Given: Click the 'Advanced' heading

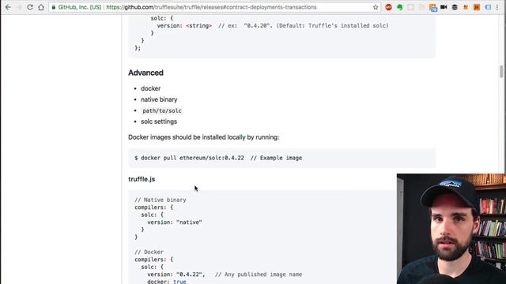Looking at the screenshot, I should [x=145, y=73].
